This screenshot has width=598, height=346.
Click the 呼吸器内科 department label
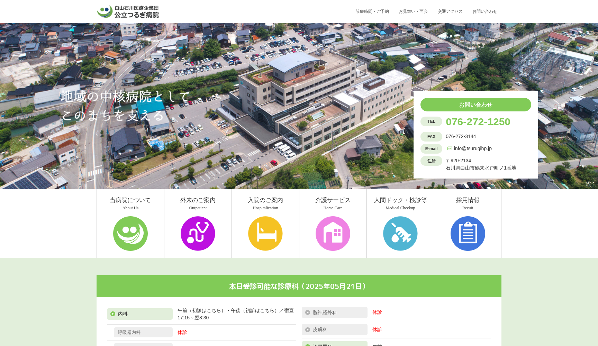click(128, 332)
